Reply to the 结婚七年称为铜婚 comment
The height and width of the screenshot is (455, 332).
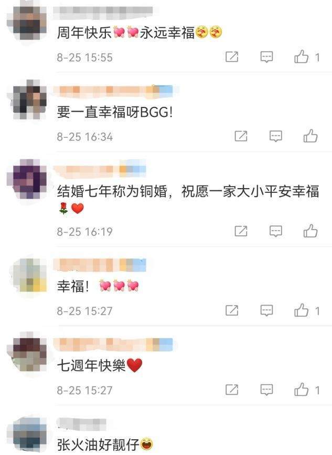click(x=275, y=231)
